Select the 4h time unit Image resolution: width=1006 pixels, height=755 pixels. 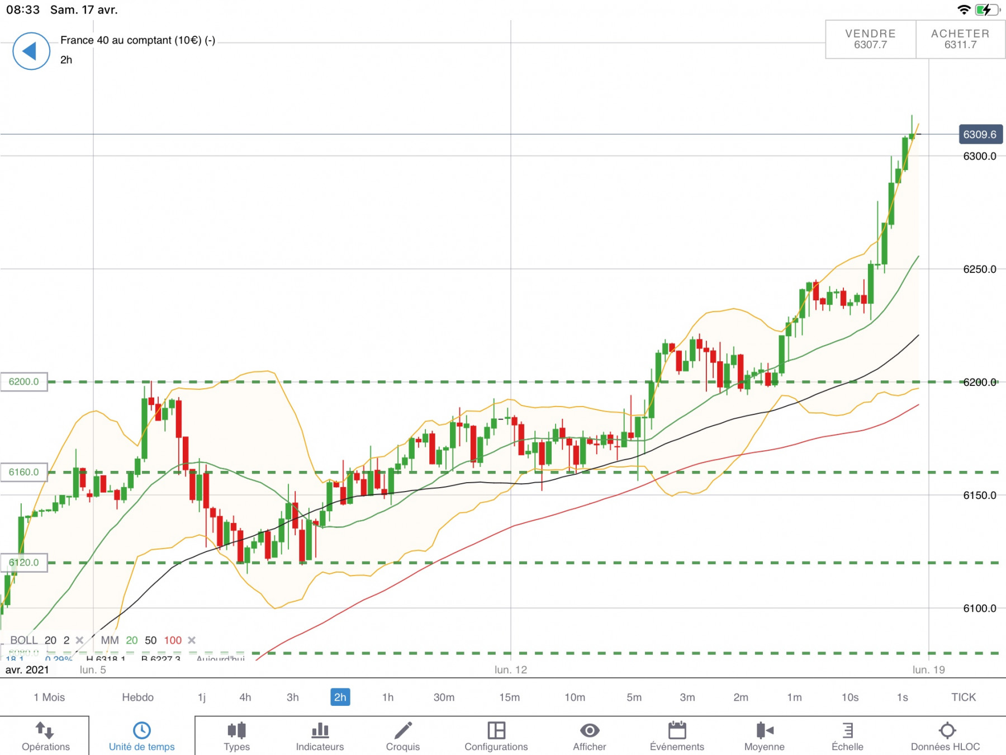click(x=245, y=697)
